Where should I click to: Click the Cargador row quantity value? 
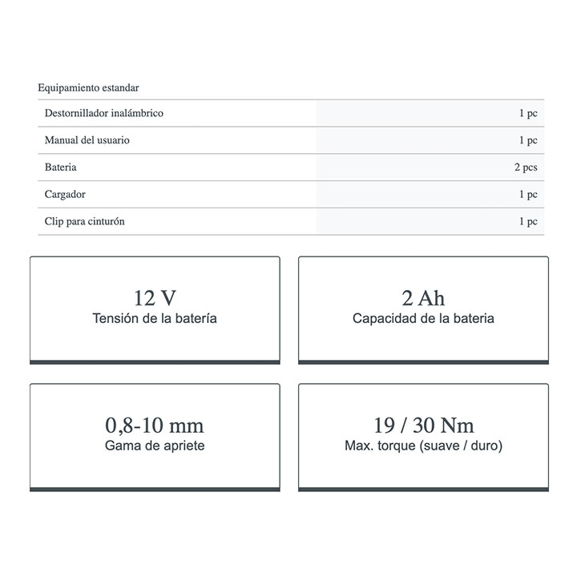(527, 194)
